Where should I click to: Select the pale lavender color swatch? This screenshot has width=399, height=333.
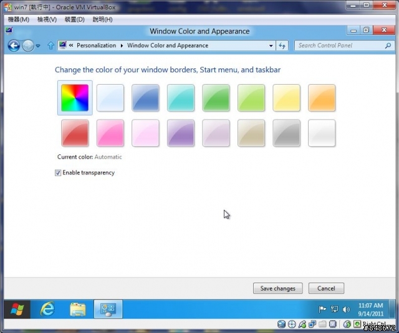pyautogui.click(x=216, y=133)
